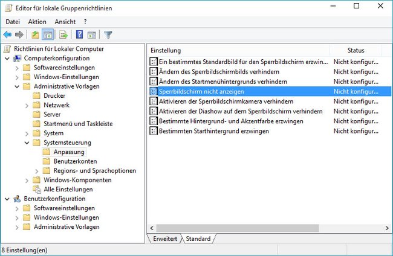
Task: Click policy icon beside 'Bestimmten Starthintergrund erzwingen'
Action: [154, 131]
